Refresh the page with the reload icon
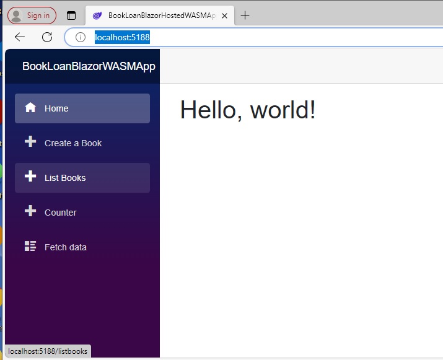The image size is (443, 360). coord(47,37)
